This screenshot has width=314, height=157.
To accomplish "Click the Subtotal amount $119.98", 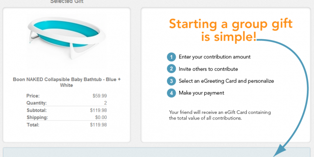I will (x=98, y=110).
